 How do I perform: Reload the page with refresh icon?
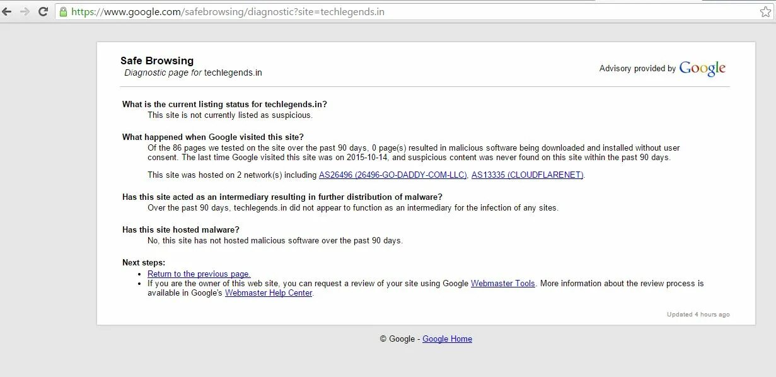tap(43, 11)
